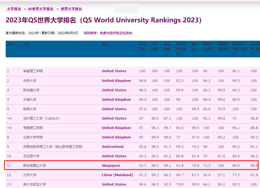Viewport: 260px width, 188px height.
Task: Open United Kingdom link in 帝国理工学院 row
Action: point(116,128)
